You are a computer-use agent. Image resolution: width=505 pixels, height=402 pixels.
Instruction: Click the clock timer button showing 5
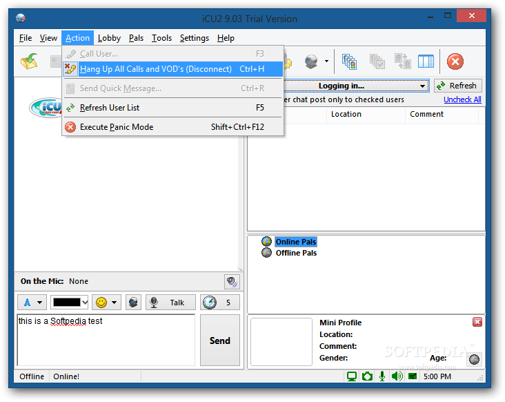220,303
